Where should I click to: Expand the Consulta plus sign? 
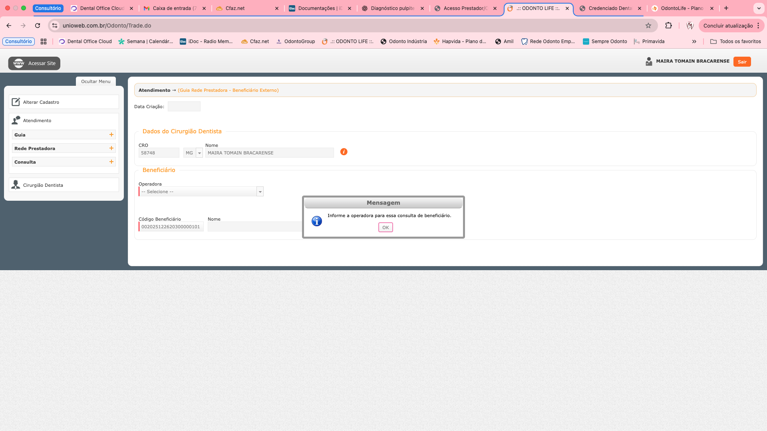[x=111, y=162]
